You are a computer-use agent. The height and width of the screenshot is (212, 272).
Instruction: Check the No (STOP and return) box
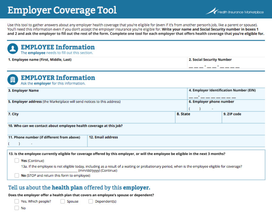[16, 175]
